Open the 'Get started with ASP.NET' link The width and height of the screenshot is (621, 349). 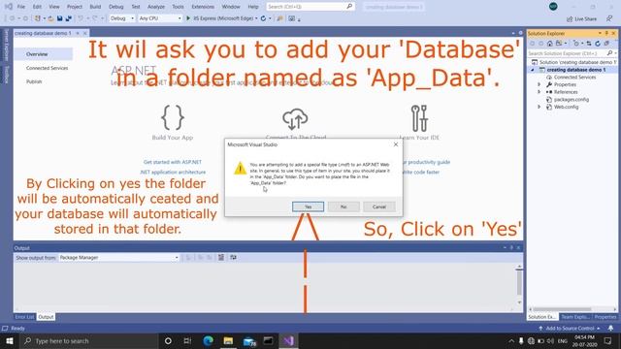(173, 162)
